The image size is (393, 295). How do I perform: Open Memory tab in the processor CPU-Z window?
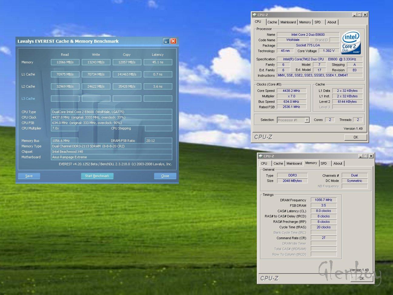pyautogui.click(x=305, y=22)
